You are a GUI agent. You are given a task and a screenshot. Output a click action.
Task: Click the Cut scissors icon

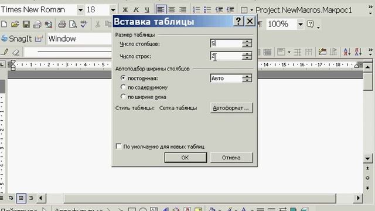(x=98, y=24)
